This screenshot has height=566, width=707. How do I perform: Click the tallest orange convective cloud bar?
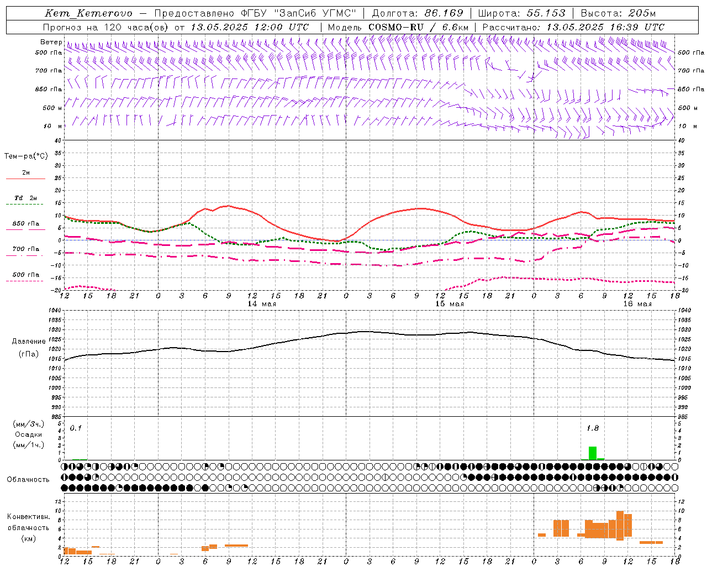(x=620, y=526)
